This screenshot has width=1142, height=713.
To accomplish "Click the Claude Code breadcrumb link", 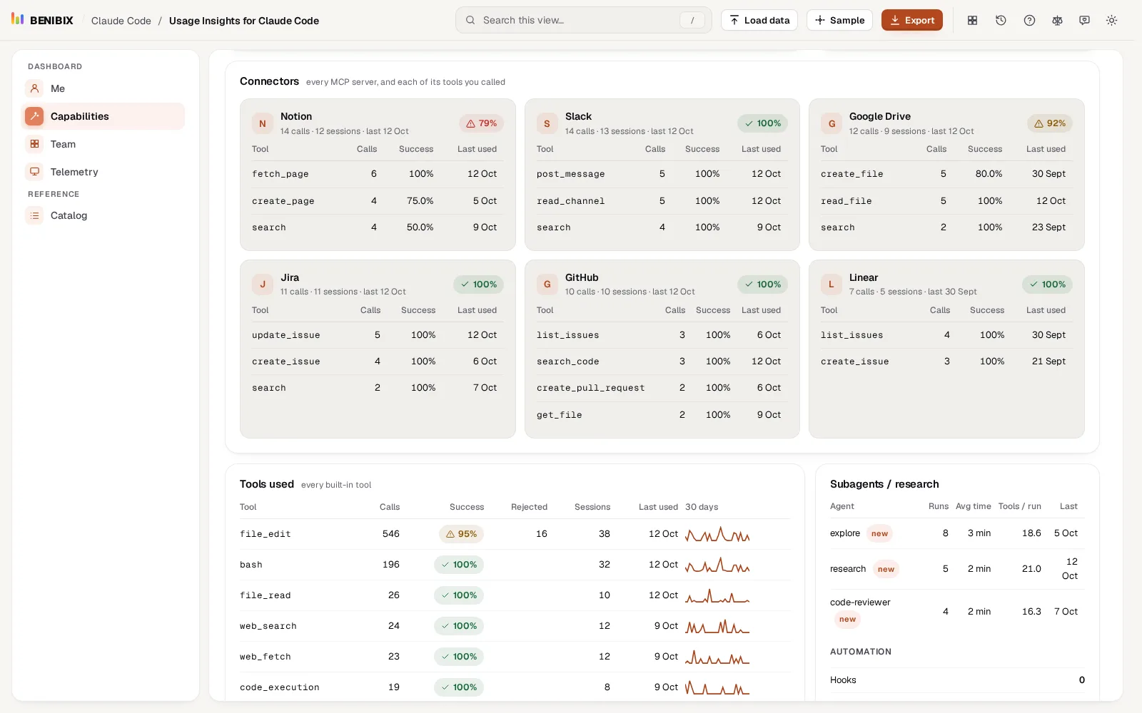I will click(x=121, y=21).
